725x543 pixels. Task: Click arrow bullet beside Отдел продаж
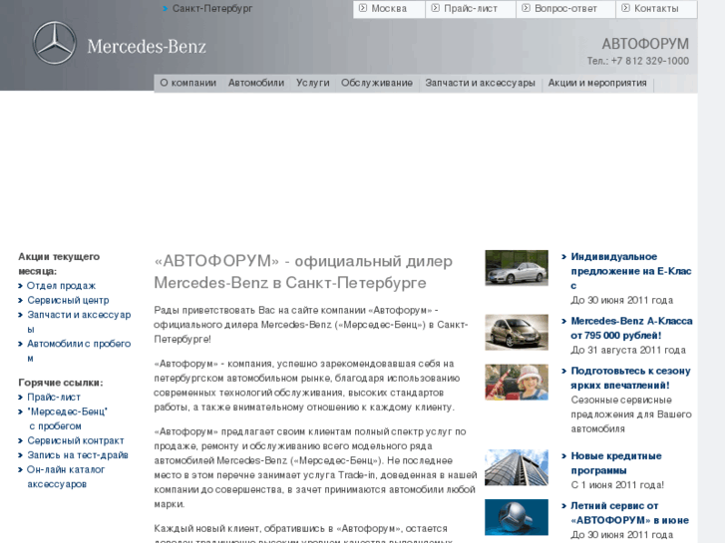pyautogui.click(x=20, y=286)
